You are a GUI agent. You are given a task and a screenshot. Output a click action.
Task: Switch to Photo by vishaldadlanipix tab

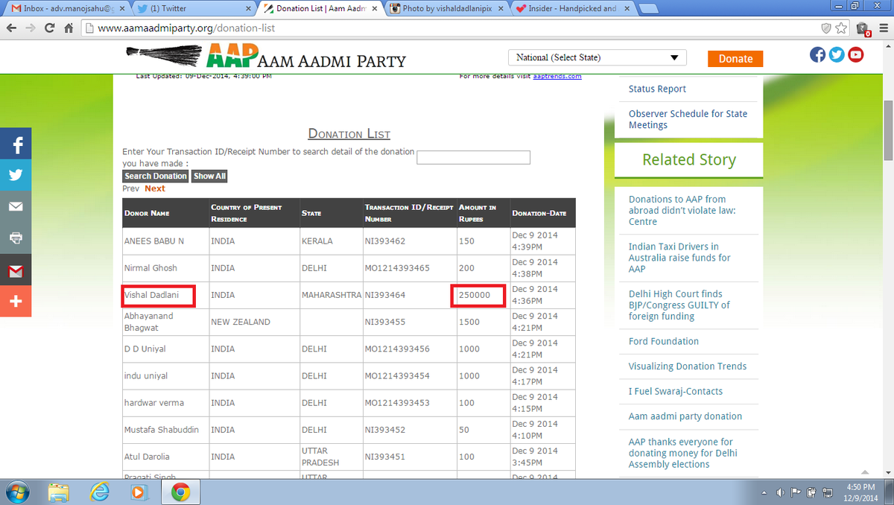447,8
